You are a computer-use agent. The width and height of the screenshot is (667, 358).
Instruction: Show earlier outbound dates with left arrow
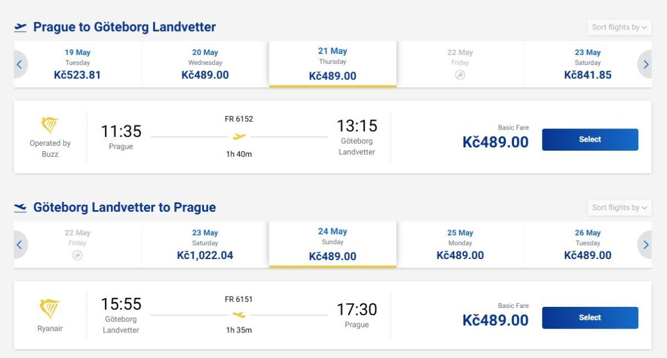(19, 64)
